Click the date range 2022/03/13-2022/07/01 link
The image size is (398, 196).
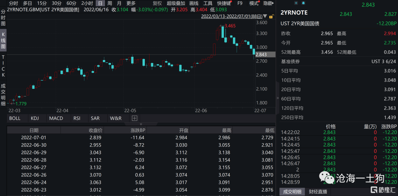(x=231, y=17)
